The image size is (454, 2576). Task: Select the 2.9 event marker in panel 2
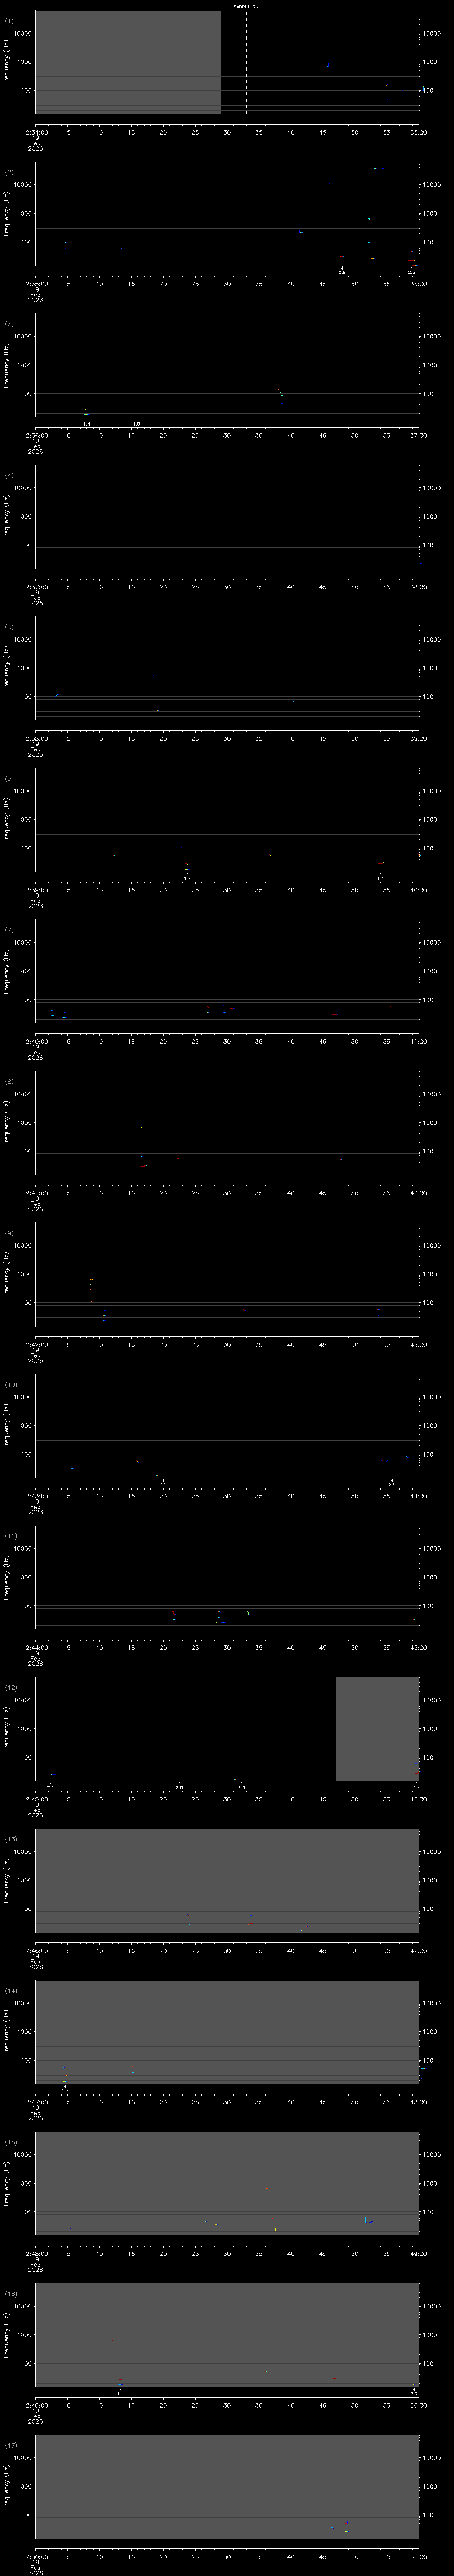(x=412, y=271)
